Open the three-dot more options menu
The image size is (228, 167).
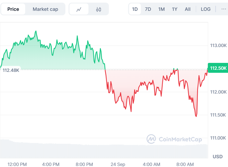point(224,9)
